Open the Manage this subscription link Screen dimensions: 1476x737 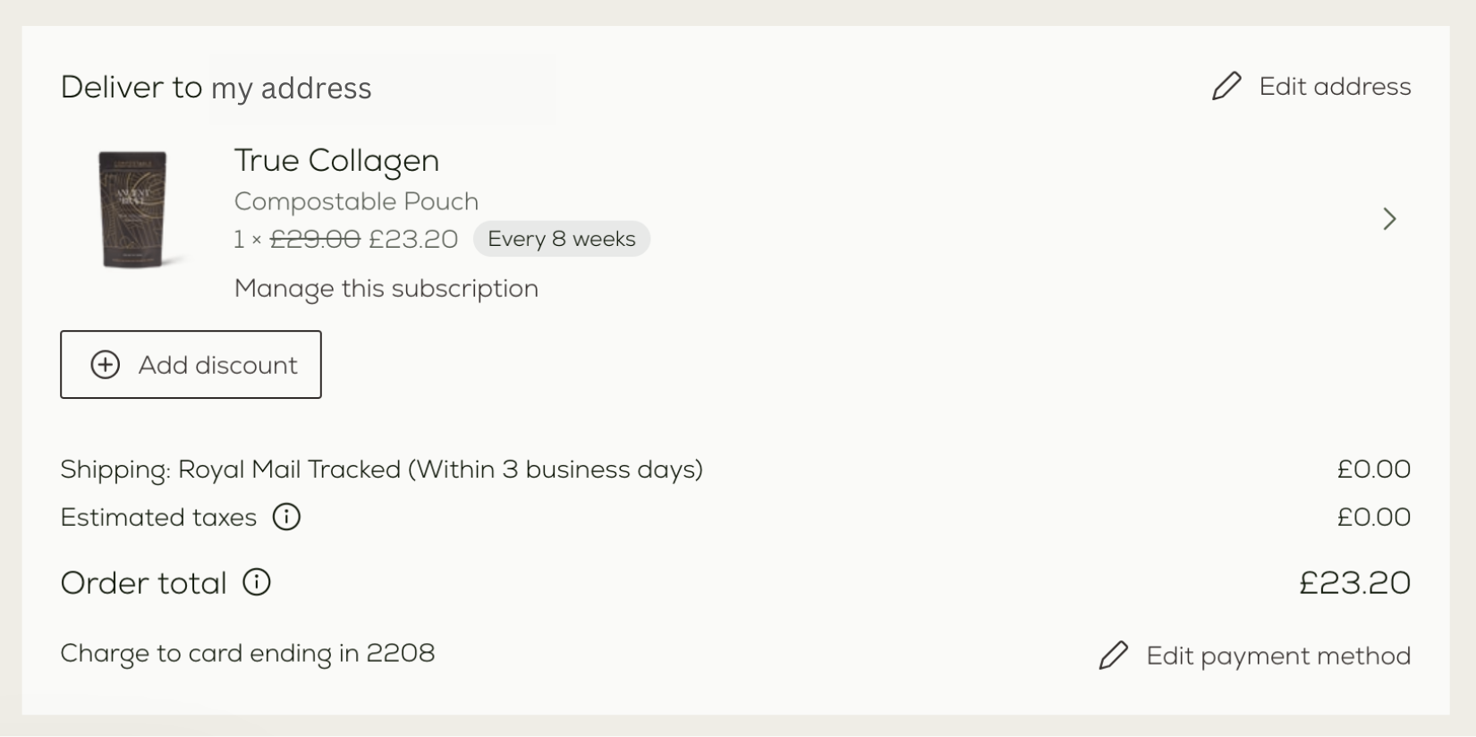tap(386, 289)
